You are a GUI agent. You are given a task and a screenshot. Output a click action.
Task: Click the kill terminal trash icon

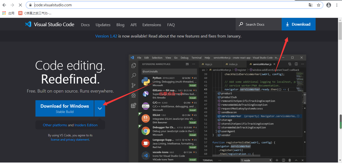tap(290, 160)
